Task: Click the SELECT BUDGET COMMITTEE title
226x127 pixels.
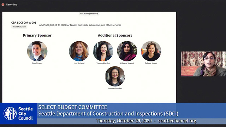Action: (73, 107)
